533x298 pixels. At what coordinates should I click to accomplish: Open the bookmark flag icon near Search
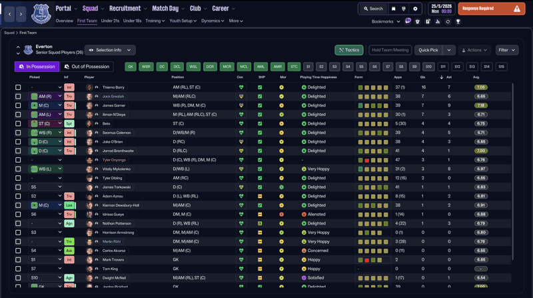[x=393, y=9]
